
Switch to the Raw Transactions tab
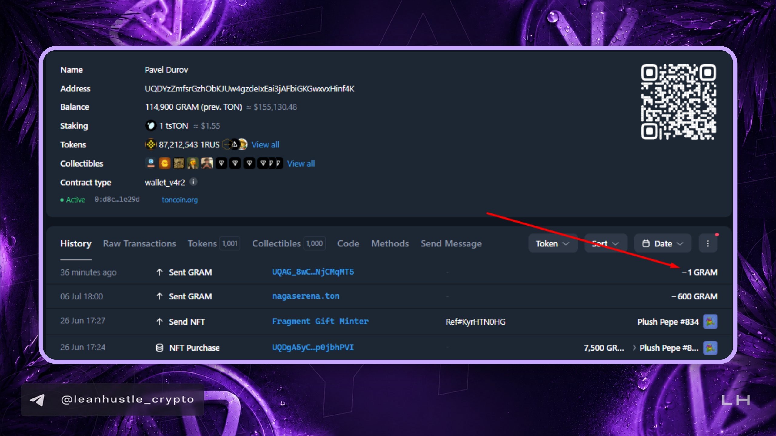[x=139, y=243]
